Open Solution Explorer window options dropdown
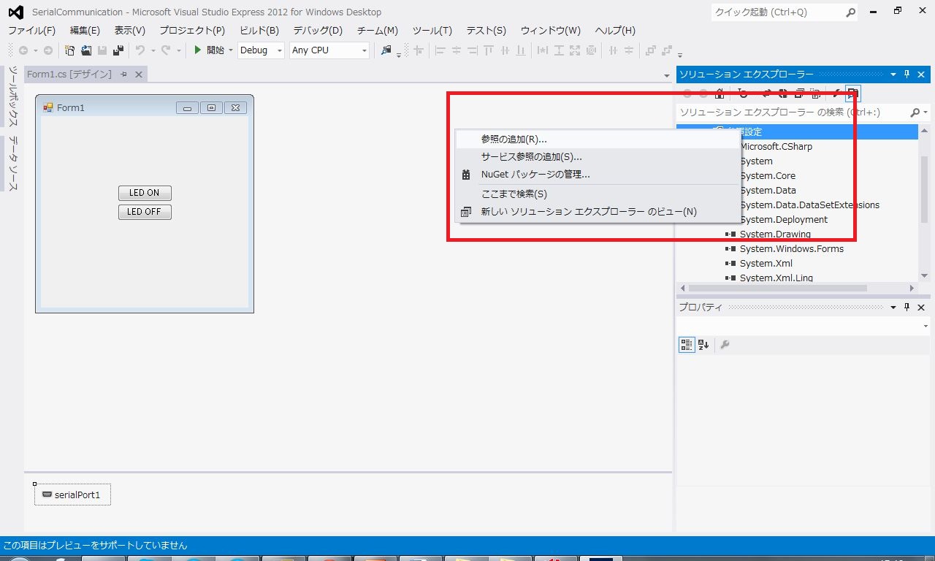Screen dimensions: 935x561 click(893, 75)
